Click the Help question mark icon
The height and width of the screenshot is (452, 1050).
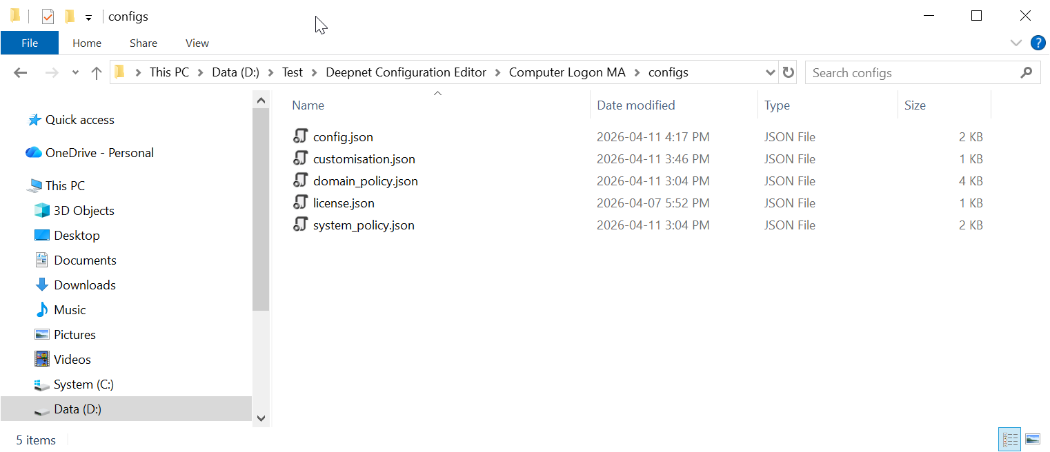[x=1038, y=43]
